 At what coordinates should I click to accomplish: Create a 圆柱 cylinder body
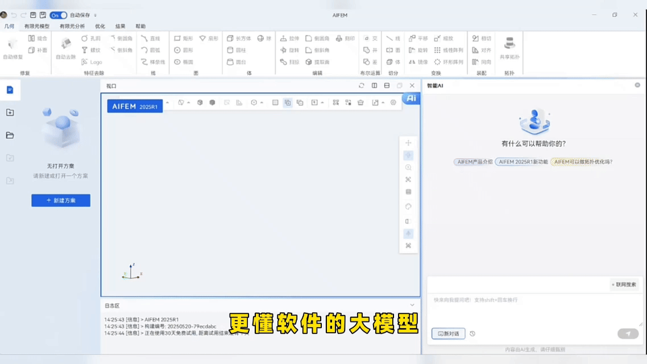pos(237,51)
